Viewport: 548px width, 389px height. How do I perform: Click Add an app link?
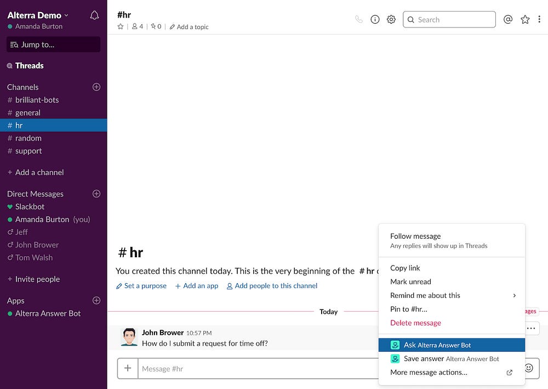click(x=196, y=286)
